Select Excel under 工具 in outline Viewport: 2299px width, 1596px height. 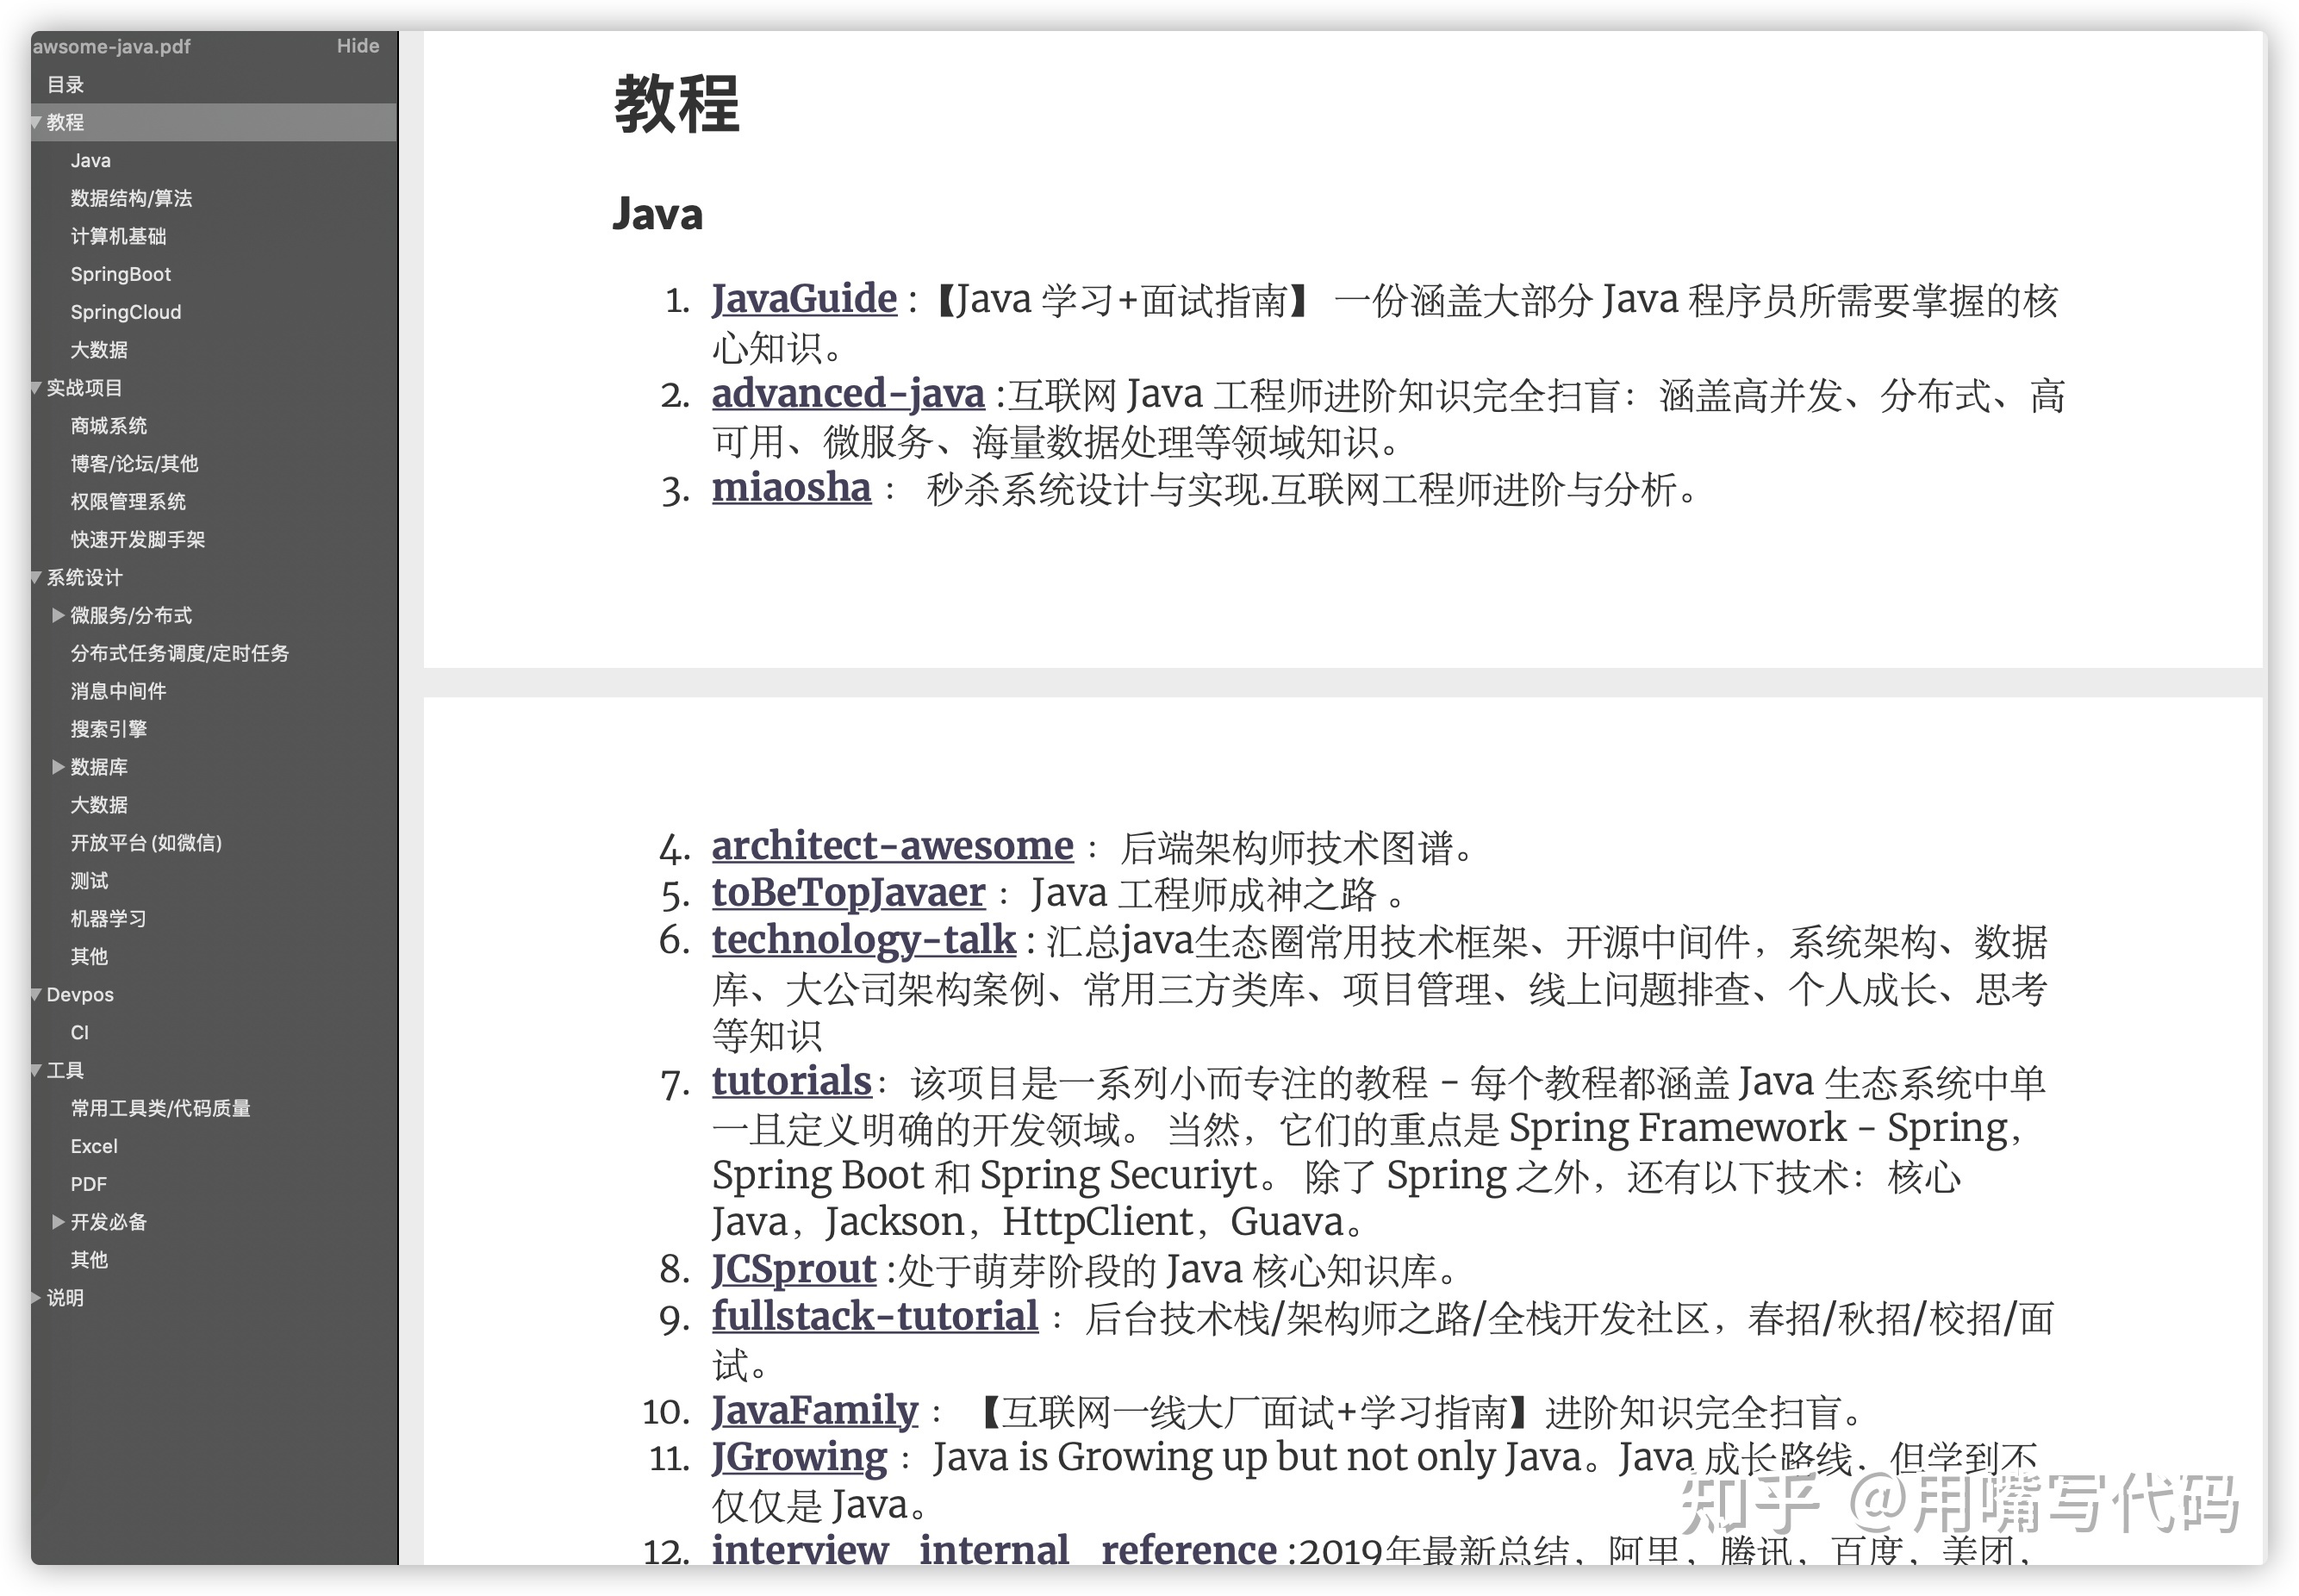[94, 1146]
